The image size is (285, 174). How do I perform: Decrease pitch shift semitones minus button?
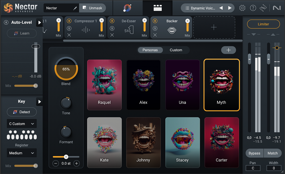[x=56, y=163]
